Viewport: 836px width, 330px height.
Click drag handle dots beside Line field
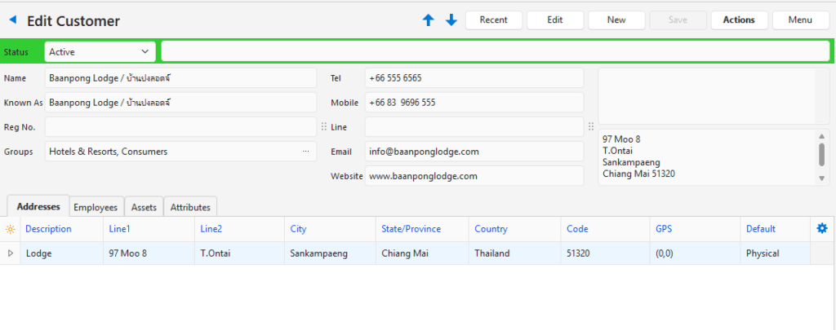323,127
